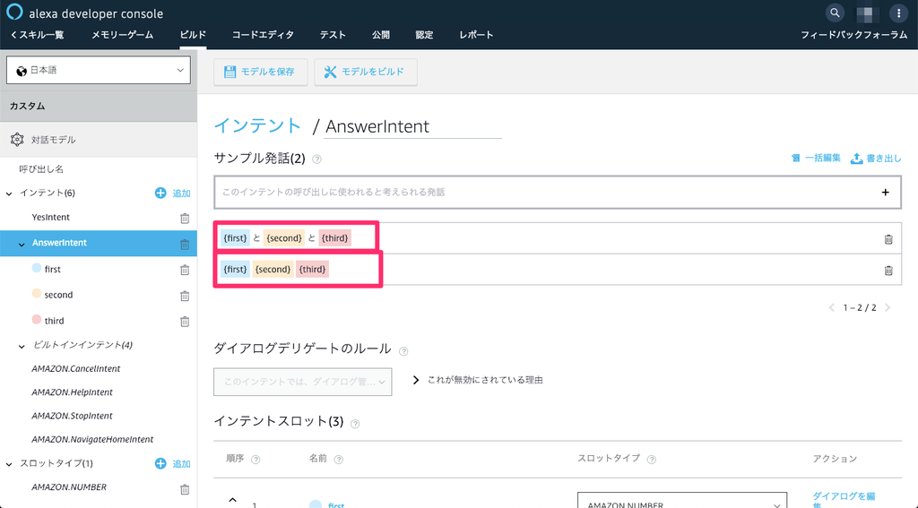Select AMAZON.NUMBER slot type in sidebar
The width and height of the screenshot is (918, 508).
[69, 486]
